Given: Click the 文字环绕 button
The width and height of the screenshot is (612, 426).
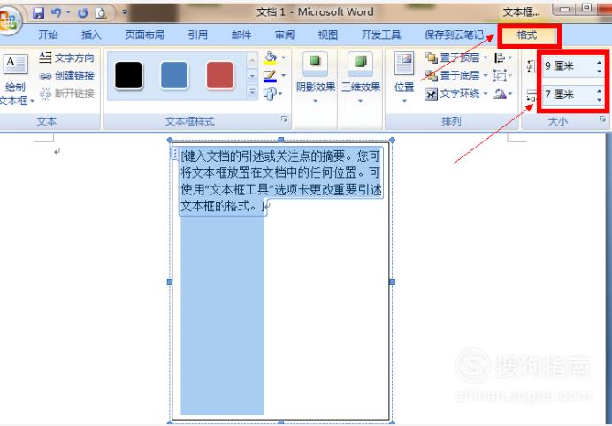Looking at the screenshot, I should click(x=456, y=94).
